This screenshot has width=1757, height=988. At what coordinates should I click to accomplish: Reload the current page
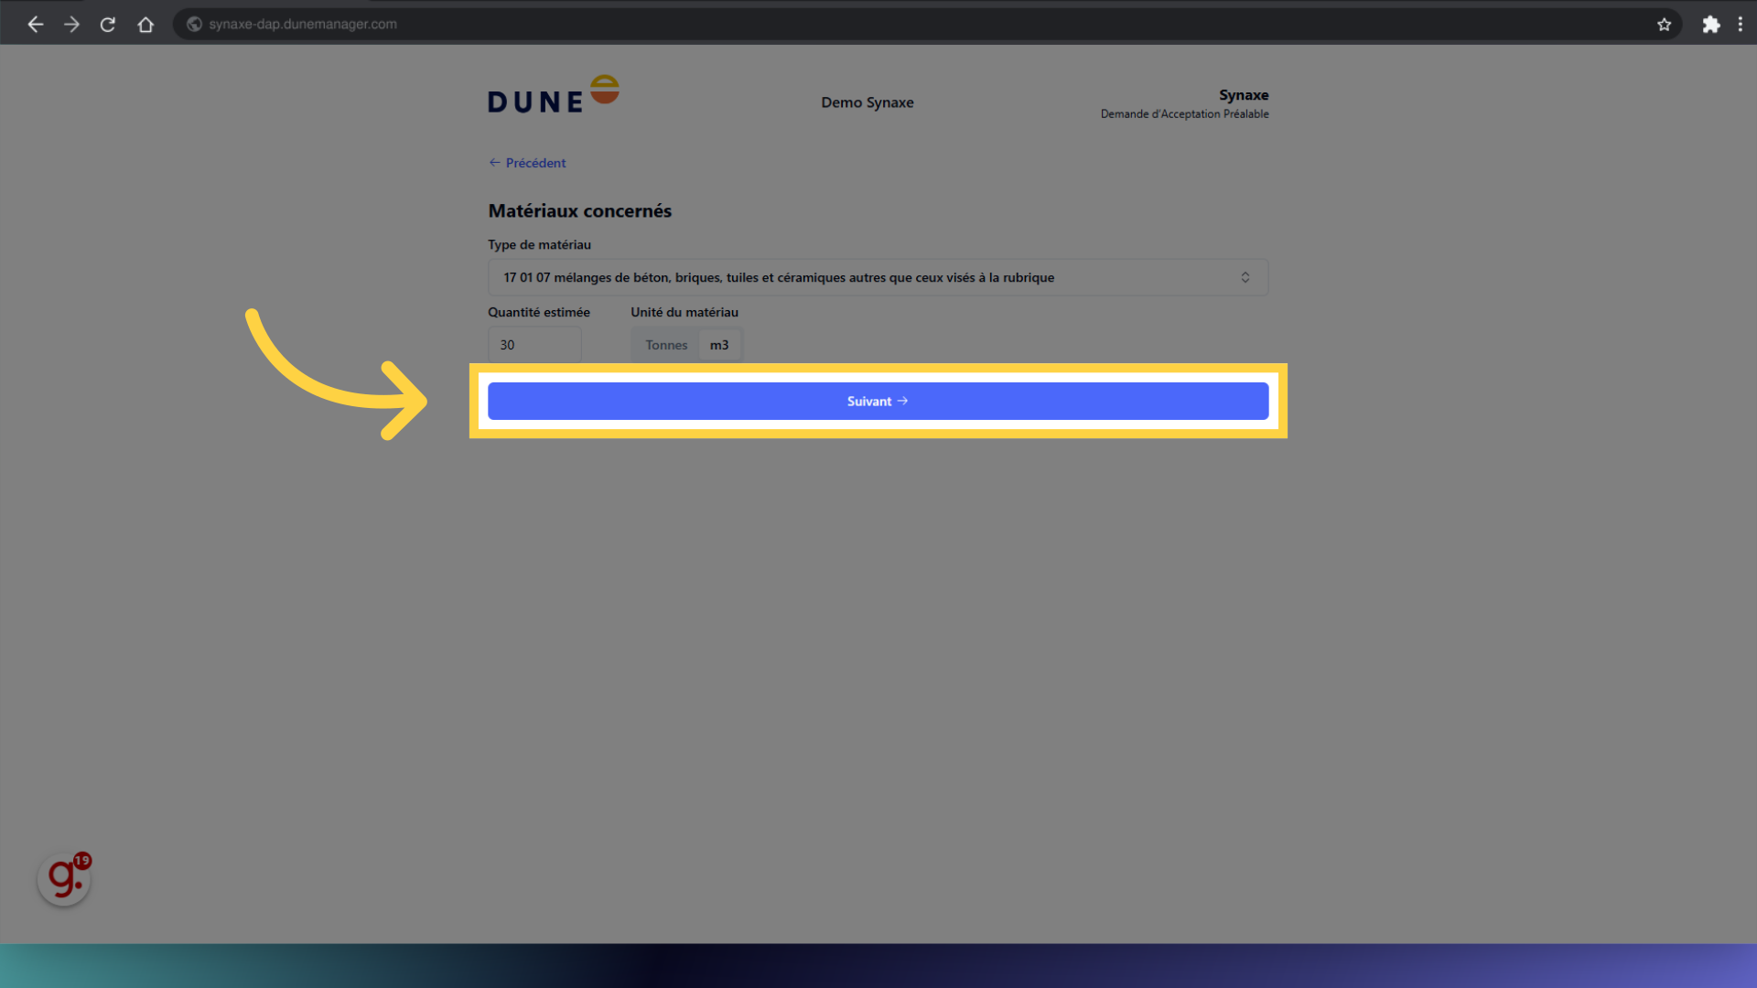pos(108,25)
